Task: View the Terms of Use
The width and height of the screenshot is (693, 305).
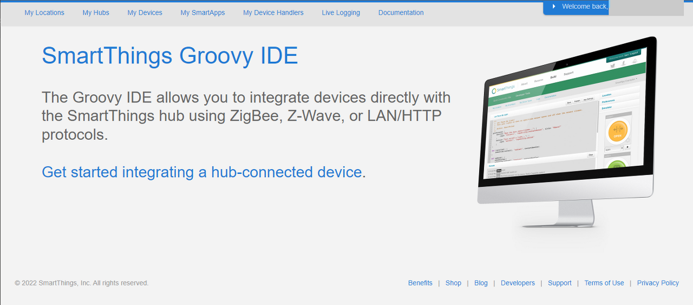Action: coord(604,283)
